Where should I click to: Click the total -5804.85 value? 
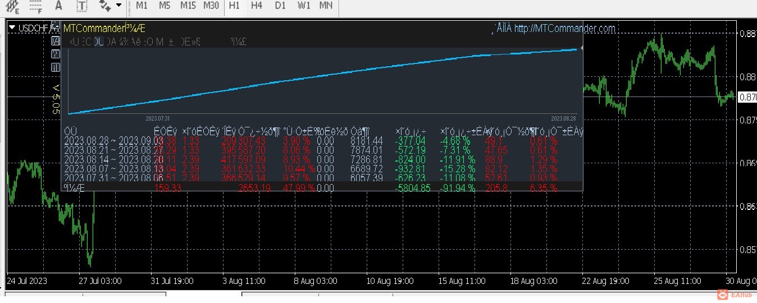[413, 188]
